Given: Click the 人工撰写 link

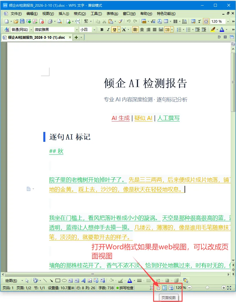Looking at the screenshot, I should pos(168,118).
